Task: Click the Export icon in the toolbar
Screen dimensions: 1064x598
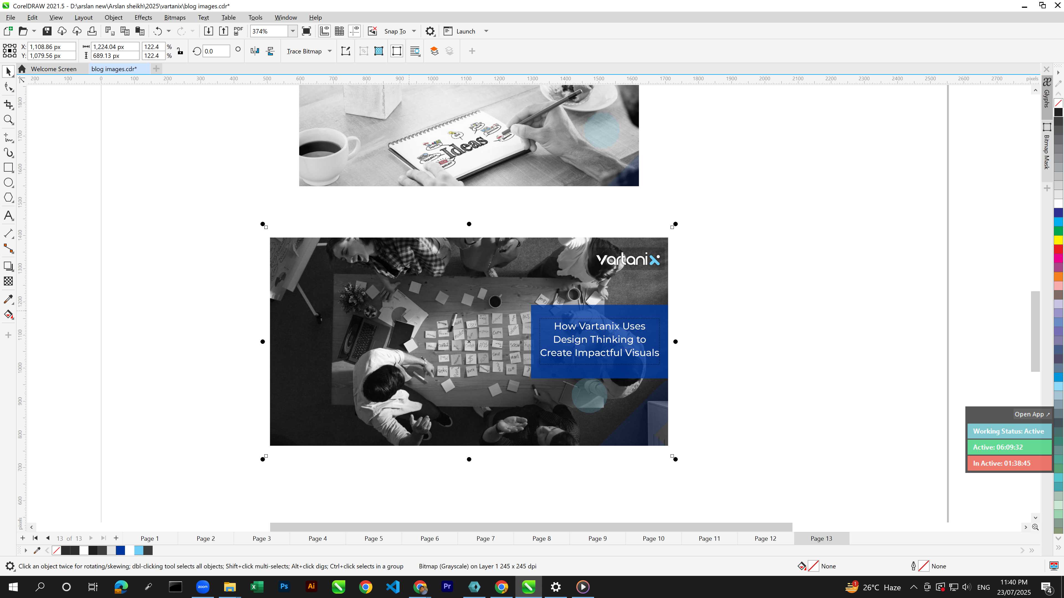Action: click(223, 31)
